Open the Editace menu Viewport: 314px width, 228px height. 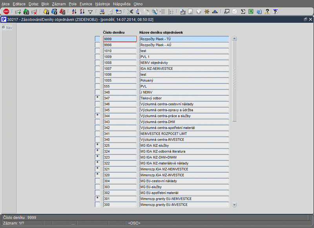(x=19, y=4)
